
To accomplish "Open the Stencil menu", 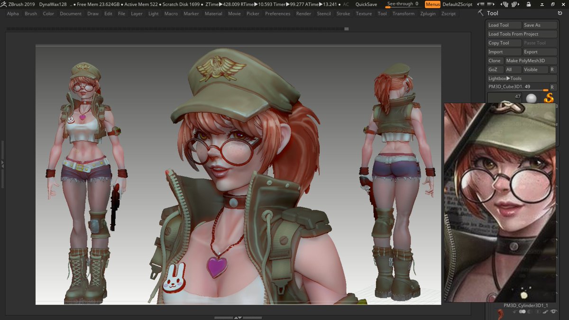I will coord(324,14).
